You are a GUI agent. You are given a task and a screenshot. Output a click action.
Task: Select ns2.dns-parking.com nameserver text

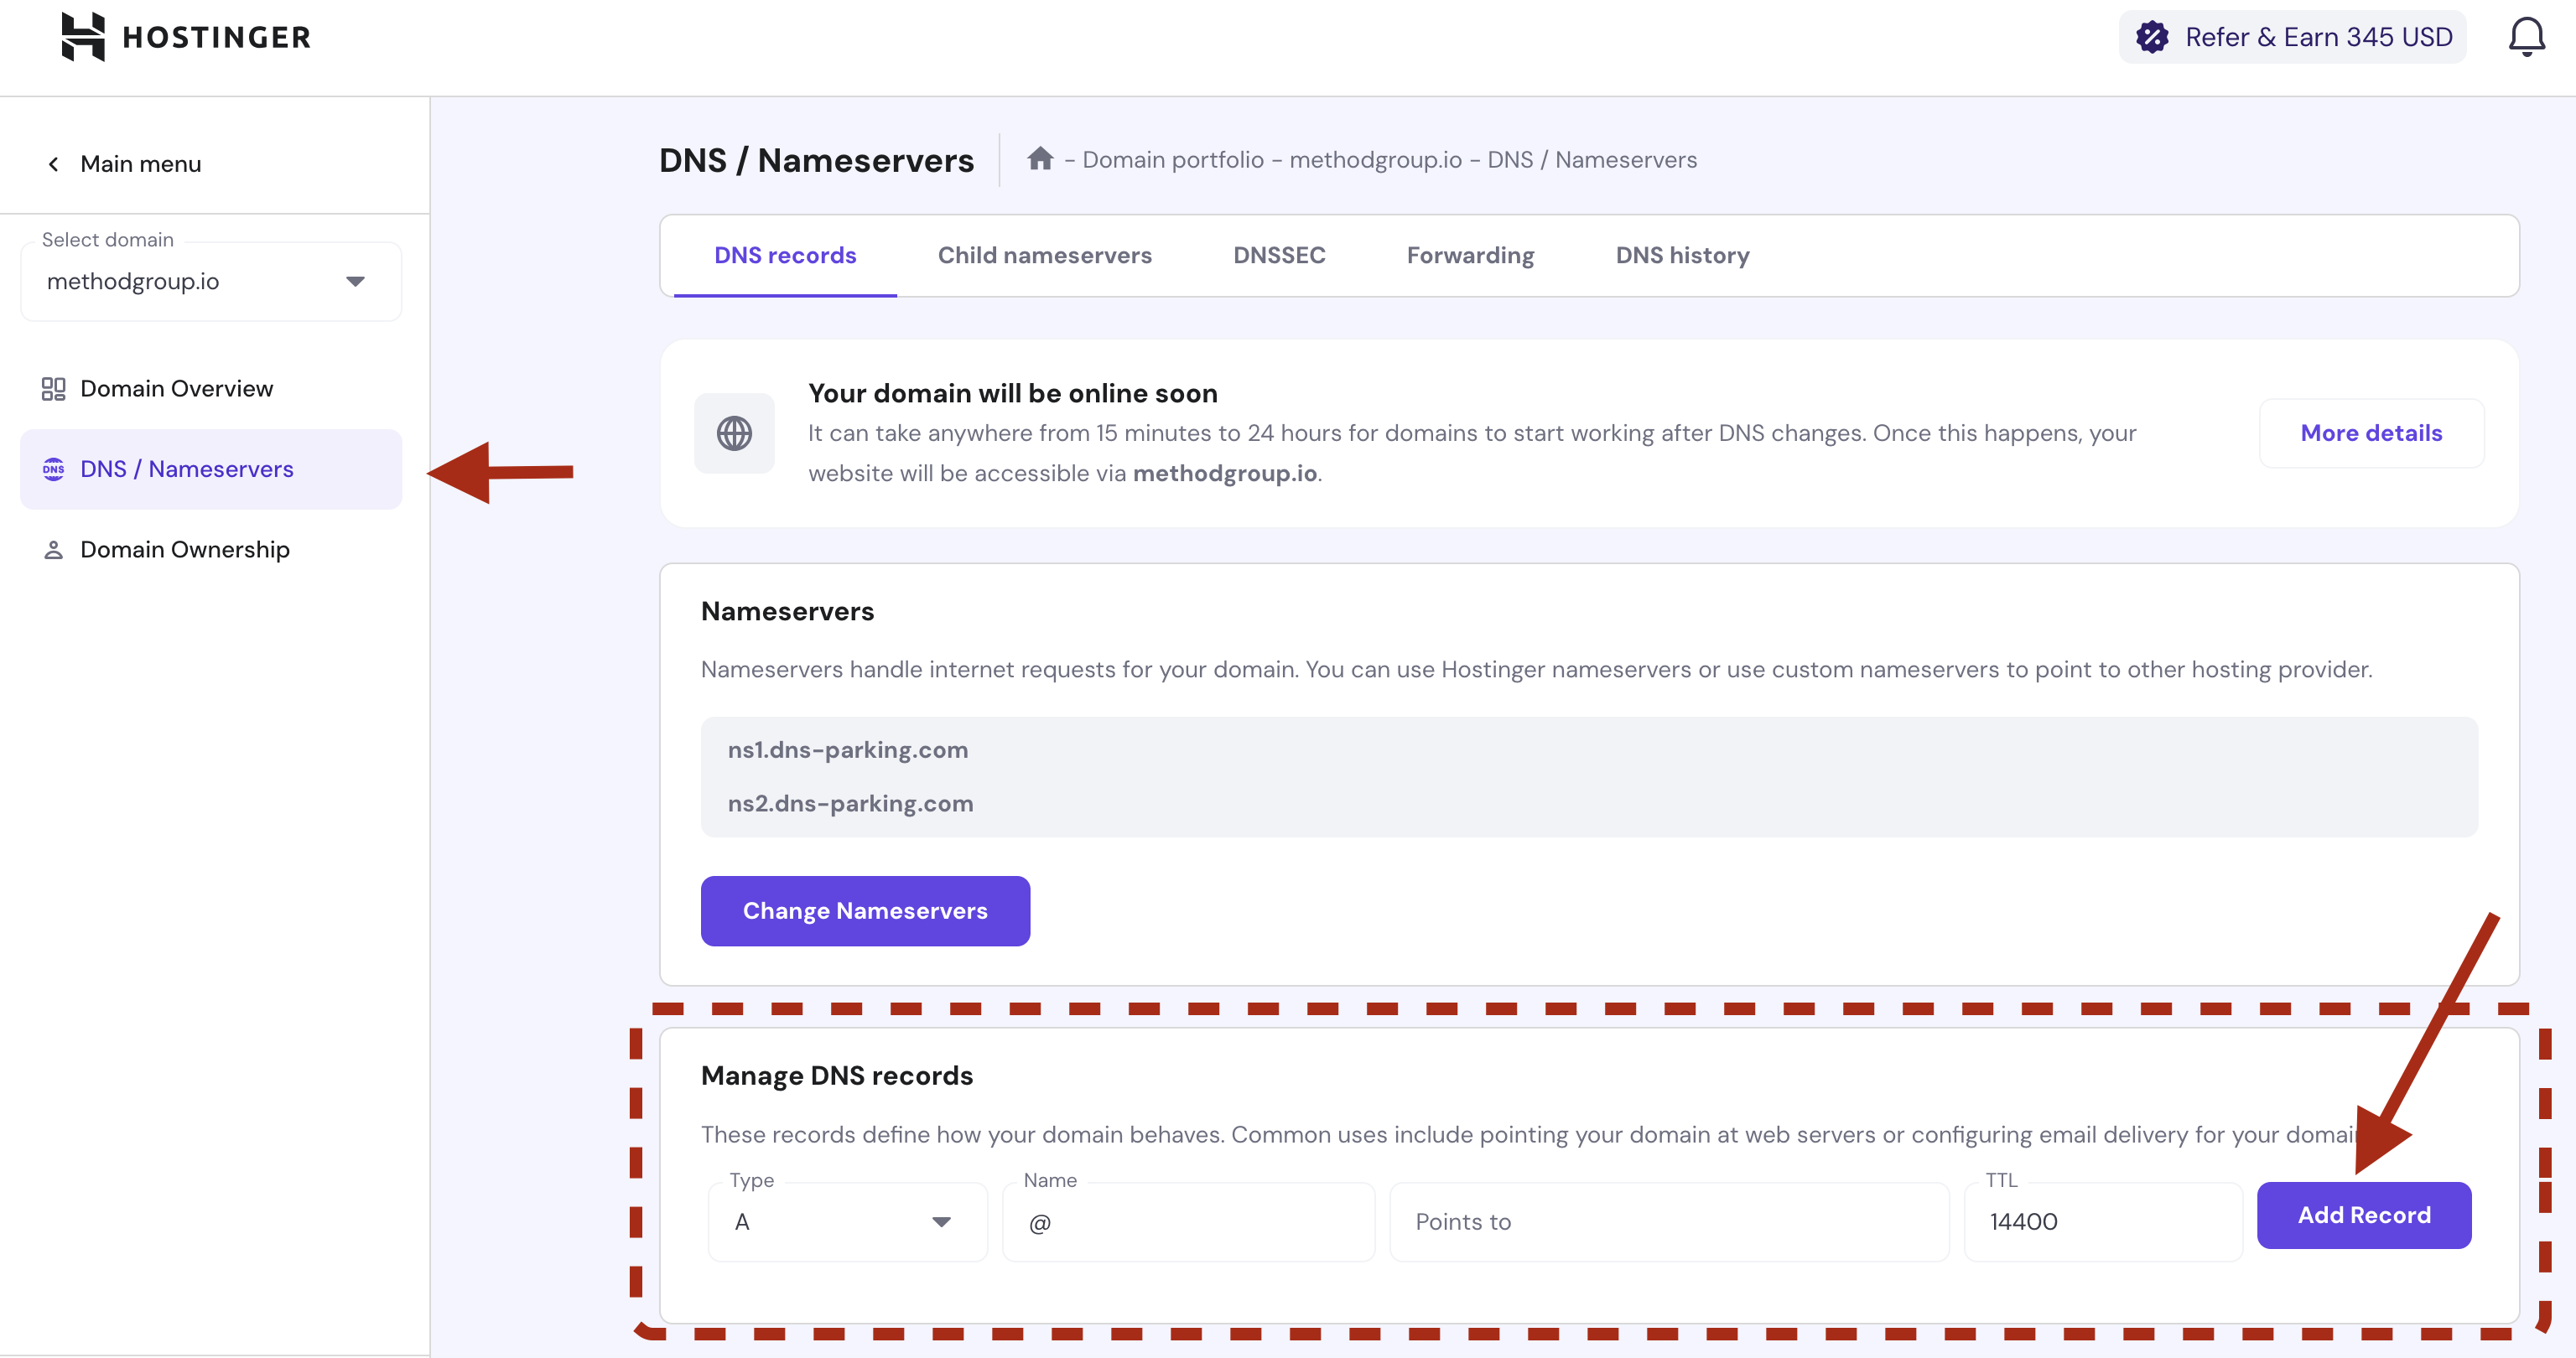click(x=850, y=804)
